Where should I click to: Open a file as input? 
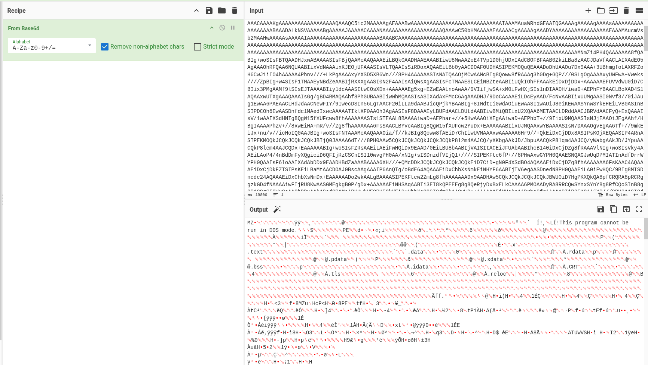pos(601,10)
